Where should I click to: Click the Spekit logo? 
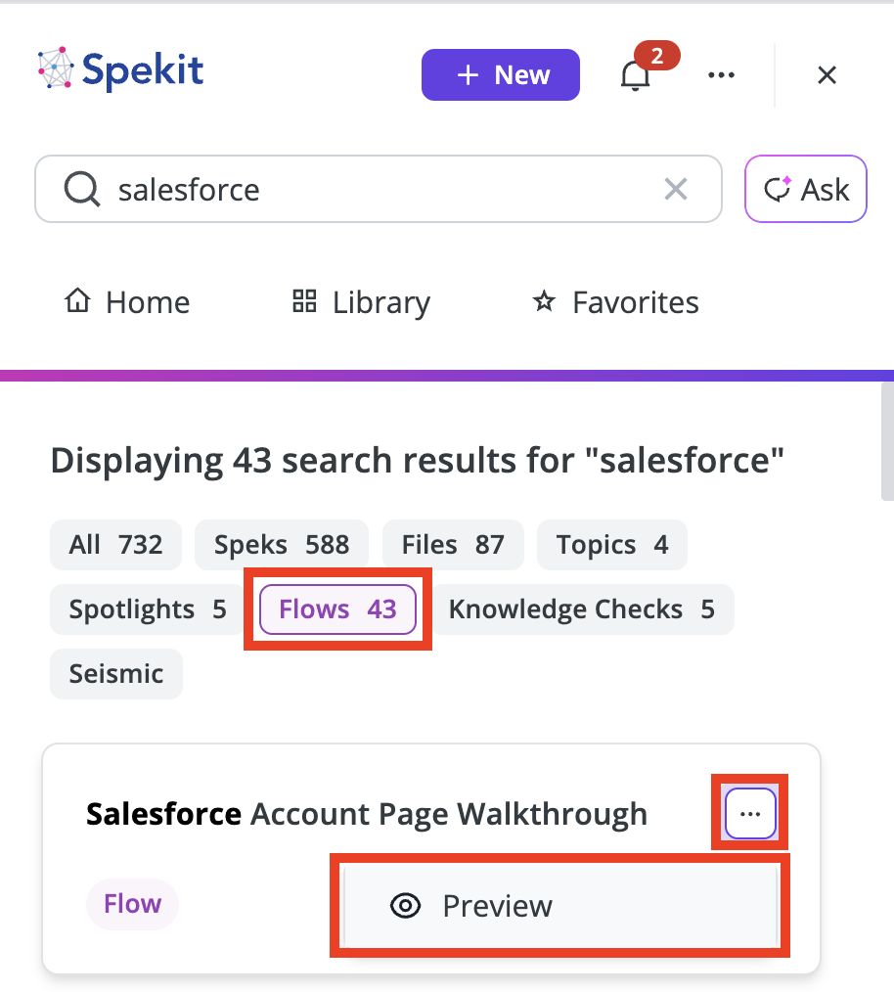pos(120,68)
